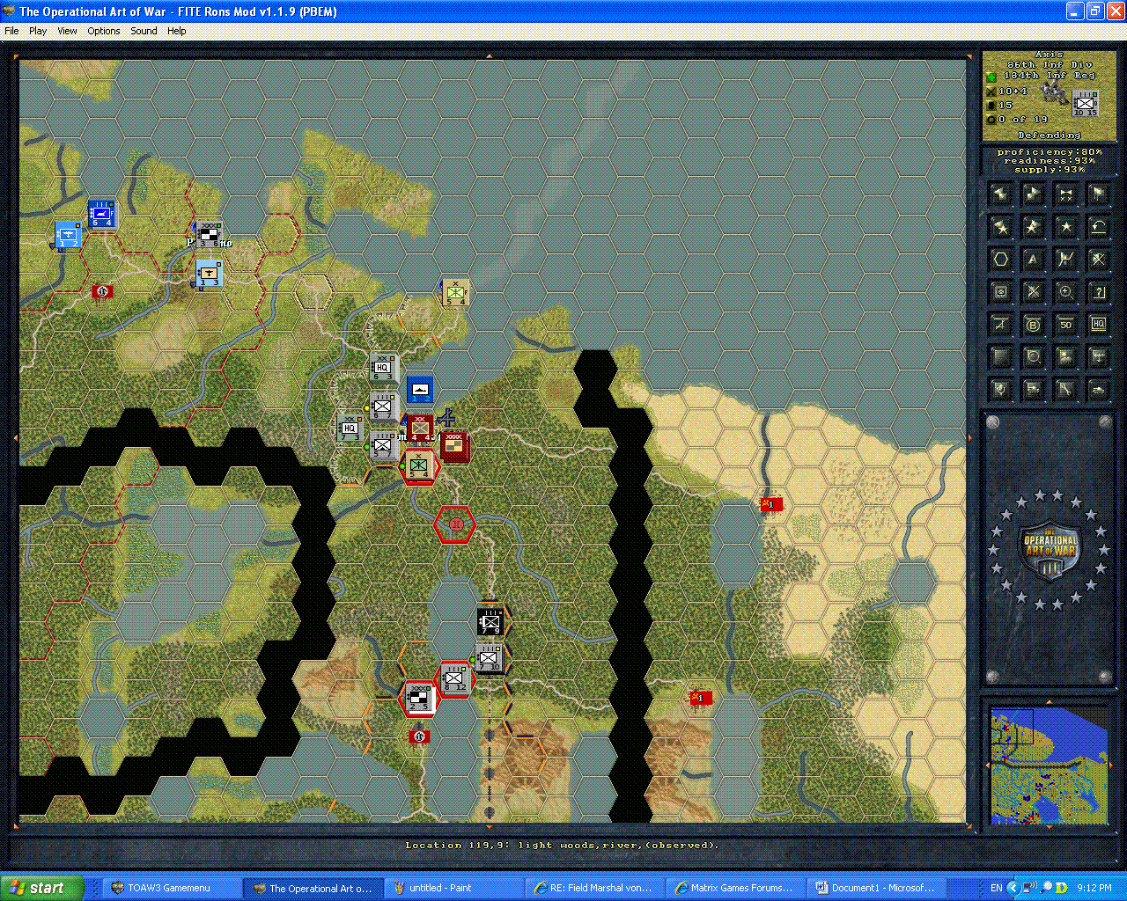Image resolution: width=1127 pixels, height=901 pixels.
Task: Select the HQ unit with strength 6-3
Action: (382, 368)
